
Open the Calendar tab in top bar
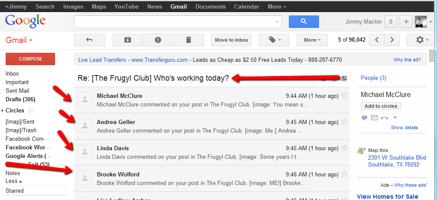pos(247,6)
